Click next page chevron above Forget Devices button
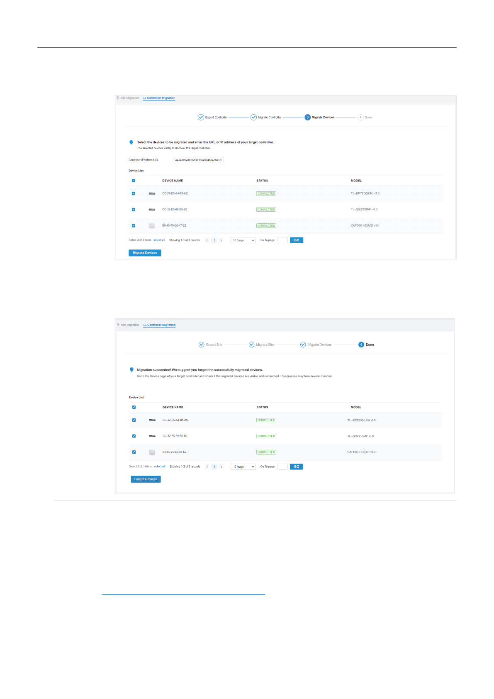The height and width of the screenshot is (699, 494). (x=221, y=467)
